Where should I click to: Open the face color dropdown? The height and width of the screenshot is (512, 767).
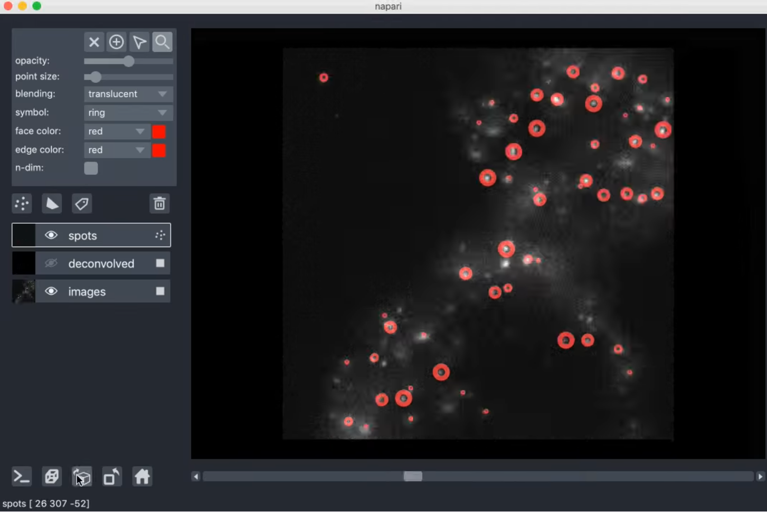116,131
